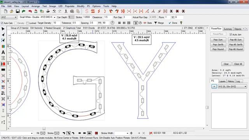
Task: Click the green import arrow icon
Action: pos(24,11)
